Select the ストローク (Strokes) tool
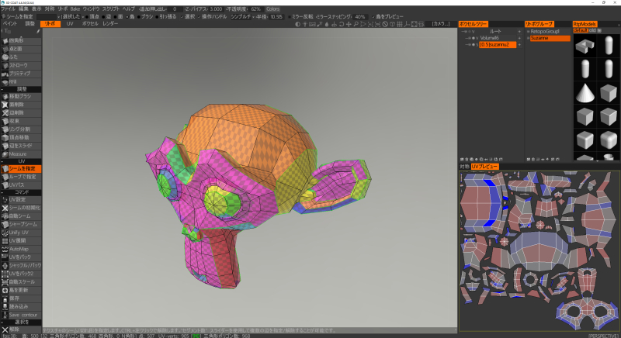This screenshot has height=338, width=621. (20, 64)
